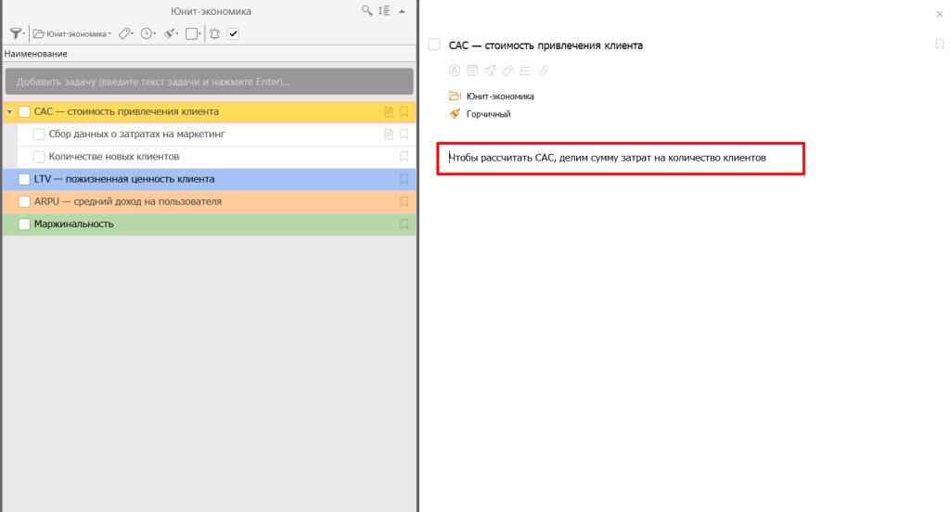The width and height of the screenshot is (950, 512).
Task: Click the assignee person icon in task details
Action: click(x=455, y=70)
